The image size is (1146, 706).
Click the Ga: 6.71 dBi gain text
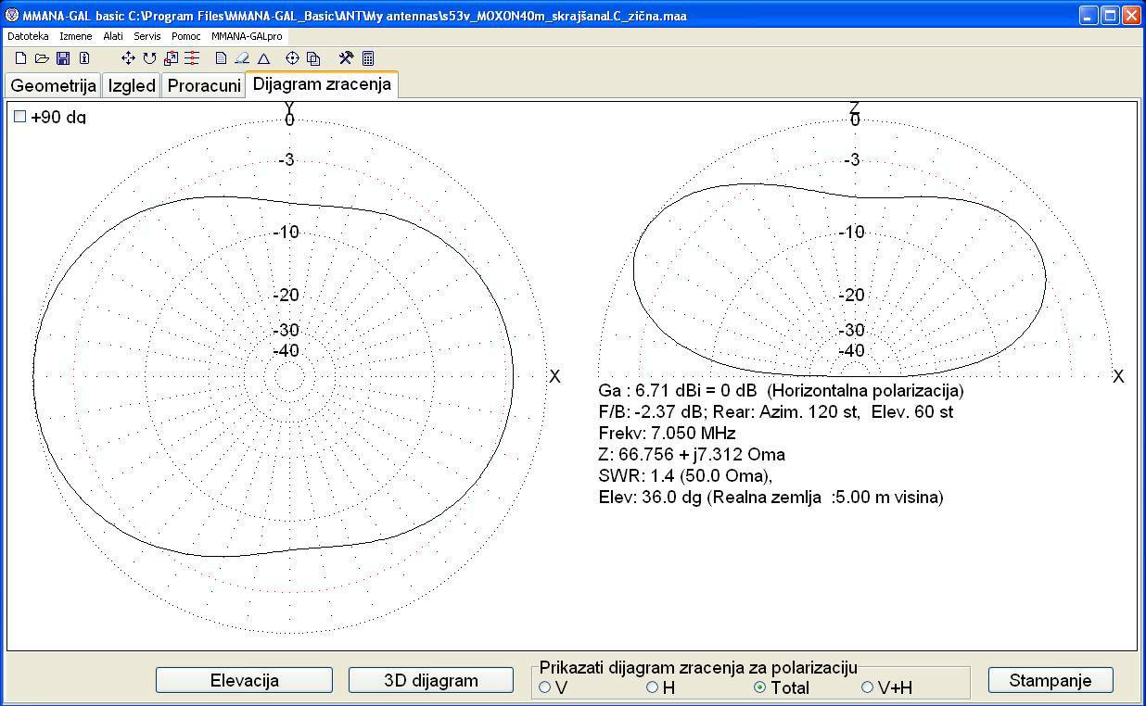click(x=782, y=391)
